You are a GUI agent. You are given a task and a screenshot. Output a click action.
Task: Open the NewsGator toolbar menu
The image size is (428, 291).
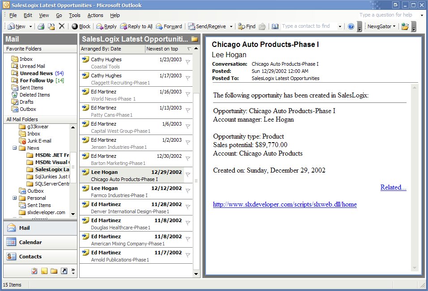(381, 26)
